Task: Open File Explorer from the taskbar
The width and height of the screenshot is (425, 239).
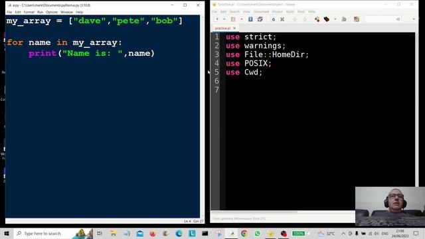Action: point(114,233)
